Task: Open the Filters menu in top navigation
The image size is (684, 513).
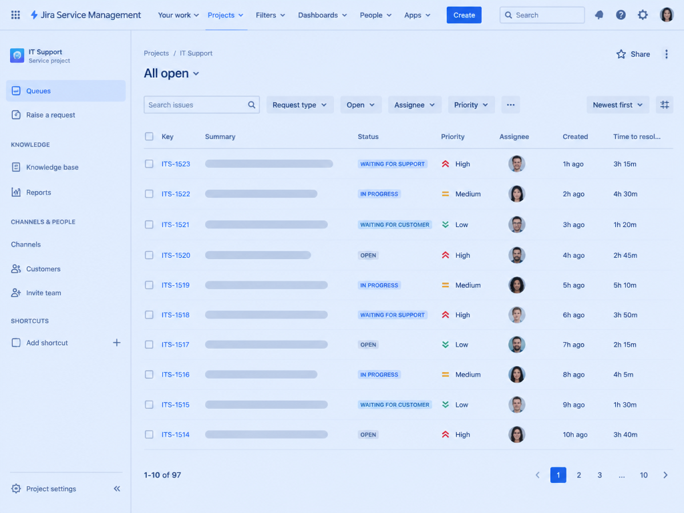Action: [271, 15]
